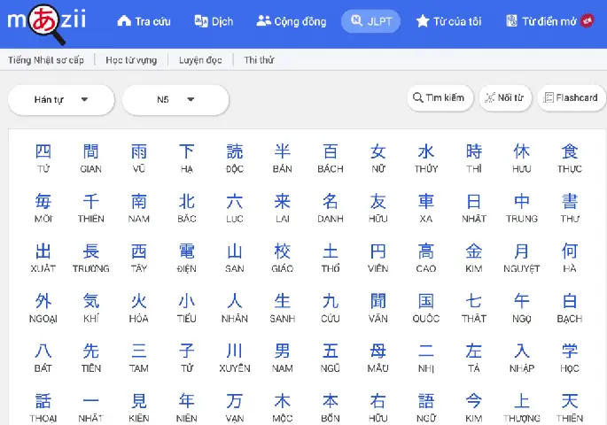607x425 pixels.
Task: Select kanji 読 ĐỘC
Action: pos(235,158)
